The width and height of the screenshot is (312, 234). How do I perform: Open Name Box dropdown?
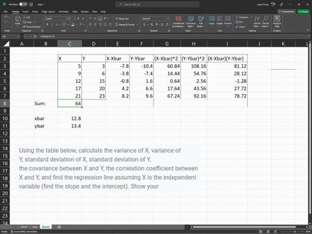[x=18, y=36]
